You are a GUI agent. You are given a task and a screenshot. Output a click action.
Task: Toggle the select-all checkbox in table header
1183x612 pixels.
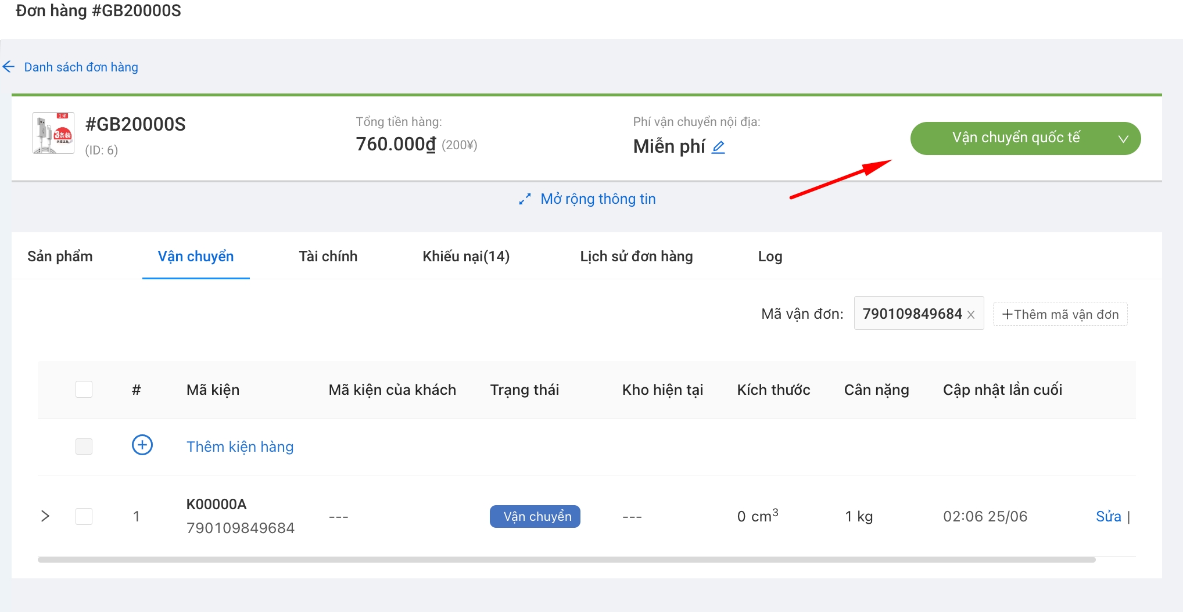point(84,389)
